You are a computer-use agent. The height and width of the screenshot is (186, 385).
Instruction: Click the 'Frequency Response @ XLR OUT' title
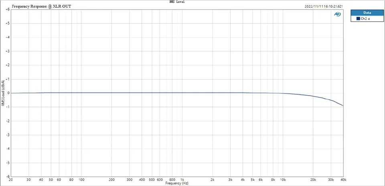[x=41, y=6]
